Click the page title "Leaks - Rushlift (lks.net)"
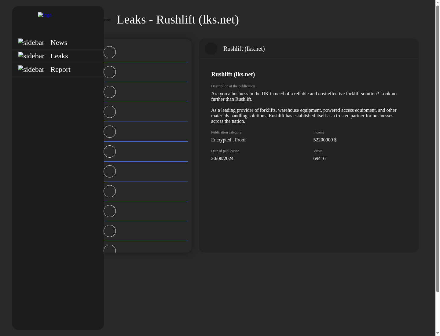The width and height of the screenshot is (440, 336). point(178,20)
